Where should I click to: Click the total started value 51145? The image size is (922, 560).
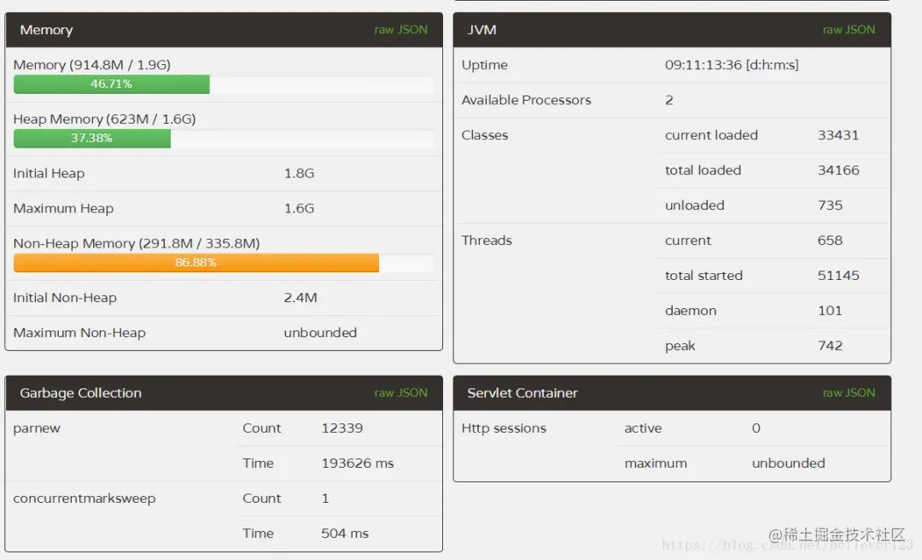(x=838, y=276)
